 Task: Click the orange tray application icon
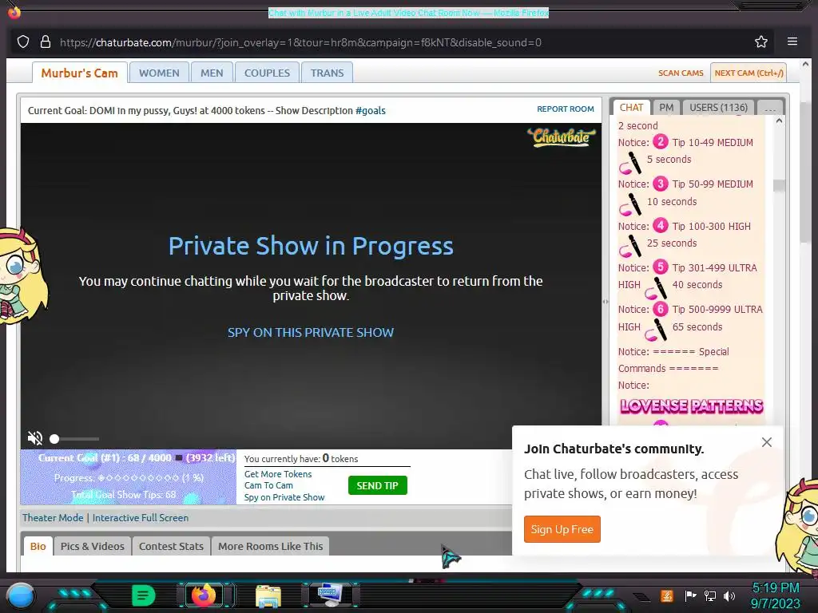[x=667, y=595]
